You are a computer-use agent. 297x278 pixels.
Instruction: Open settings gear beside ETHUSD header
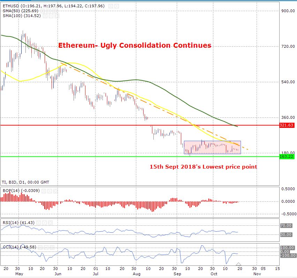click(x=117, y=6)
